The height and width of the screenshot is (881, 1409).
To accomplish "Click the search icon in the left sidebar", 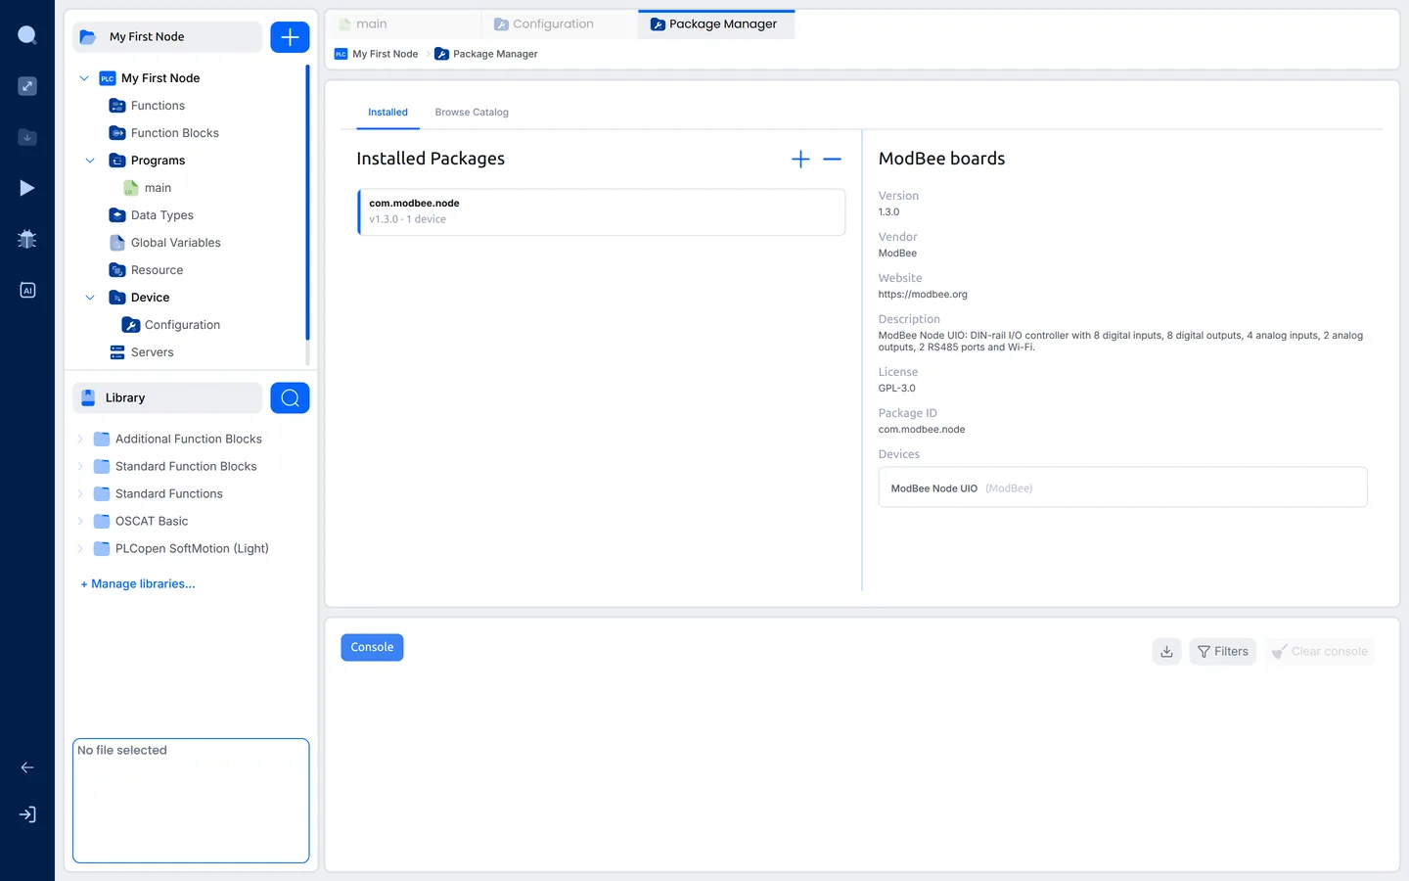I will (x=27, y=36).
